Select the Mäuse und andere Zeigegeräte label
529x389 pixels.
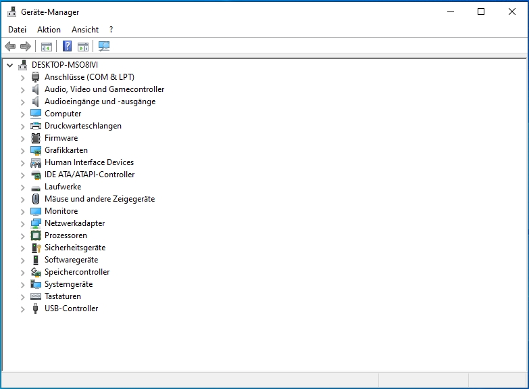click(99, 199)
